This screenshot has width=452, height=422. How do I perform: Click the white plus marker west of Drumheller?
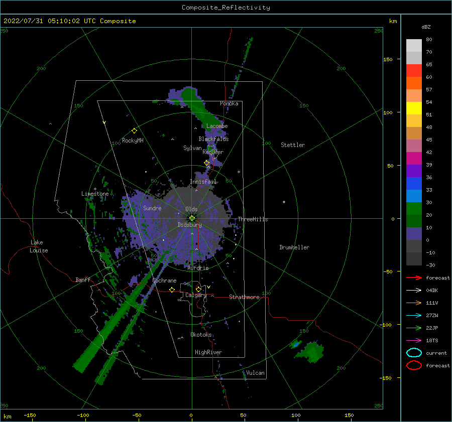(x=284, y=202)
